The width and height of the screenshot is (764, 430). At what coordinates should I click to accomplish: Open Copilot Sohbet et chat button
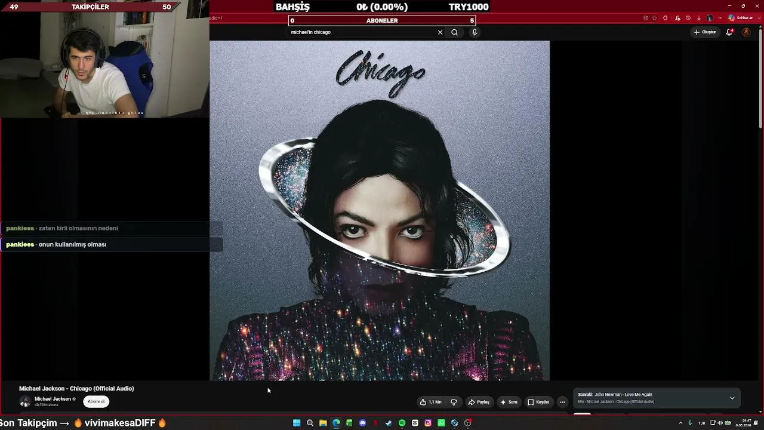coord(740,18)
